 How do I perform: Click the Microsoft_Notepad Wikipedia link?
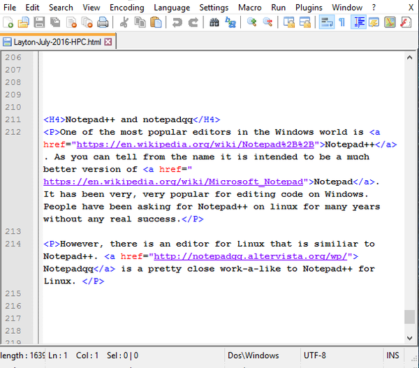(x=173, y=182)
